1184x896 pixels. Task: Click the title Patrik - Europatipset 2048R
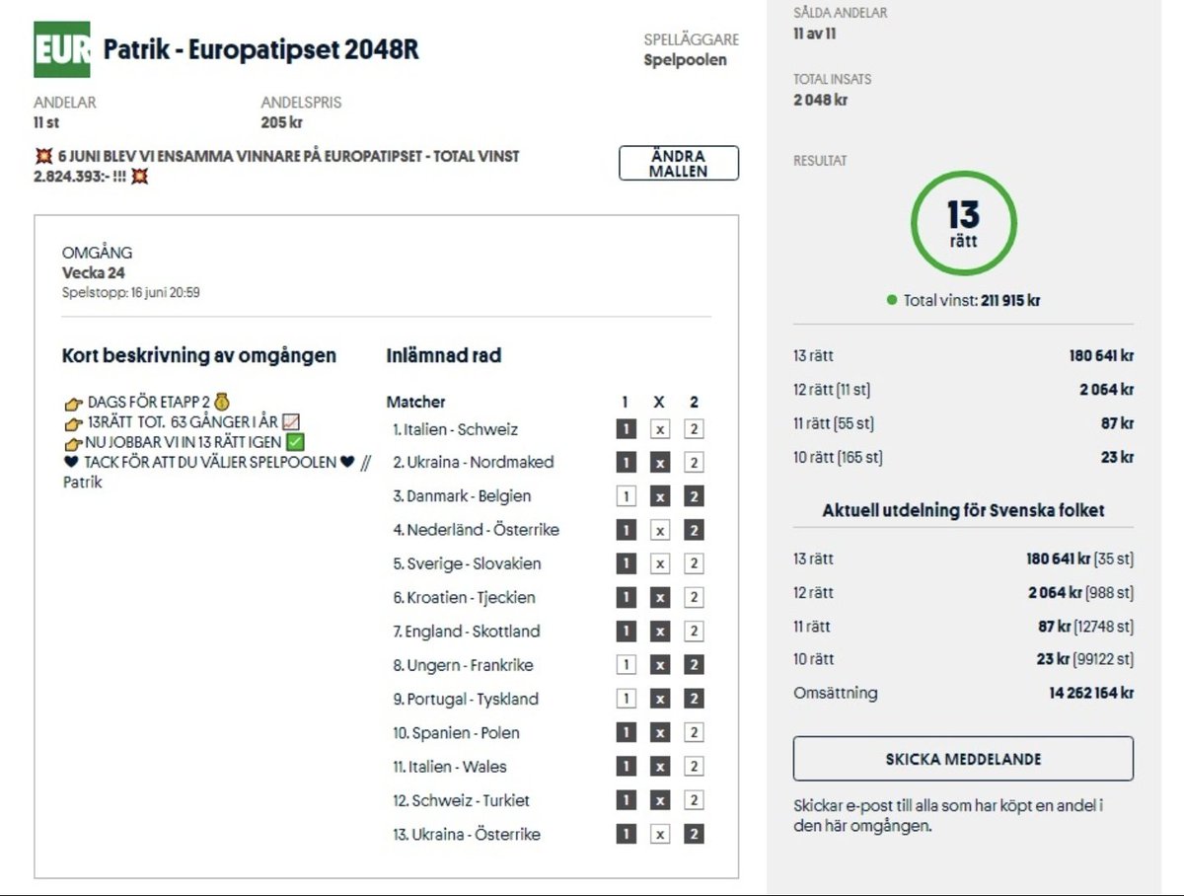coord(261,49)
